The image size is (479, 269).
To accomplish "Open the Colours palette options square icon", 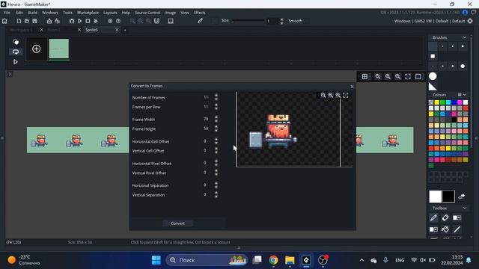I will click(x=459, y=95).
